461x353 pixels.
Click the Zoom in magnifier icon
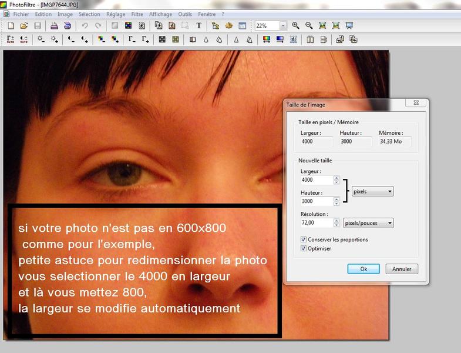(x=295, y=26)
